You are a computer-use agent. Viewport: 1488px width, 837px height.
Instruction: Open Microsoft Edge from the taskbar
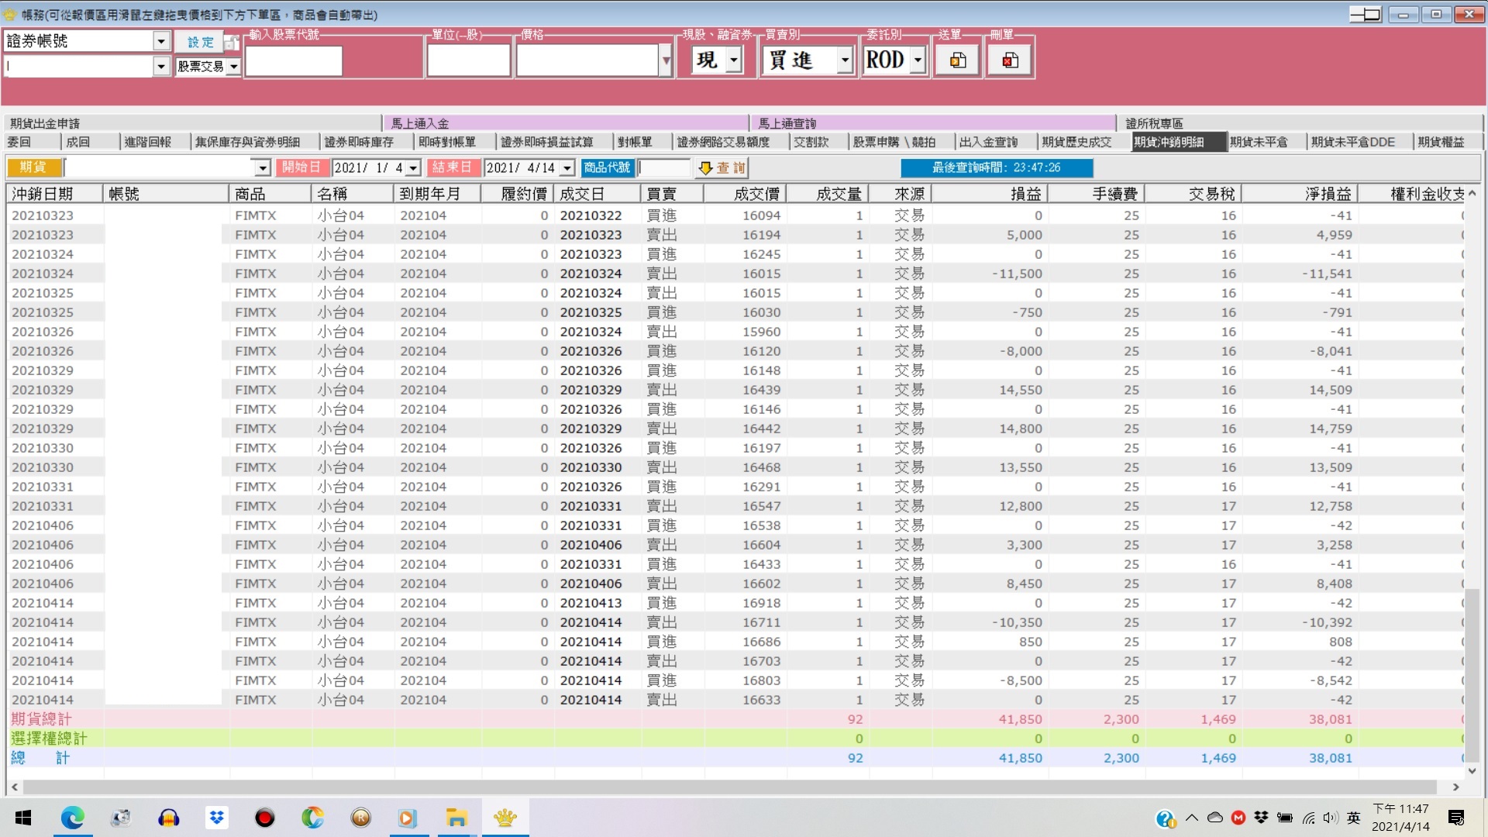pyautogui.click(x=73, y=818)
